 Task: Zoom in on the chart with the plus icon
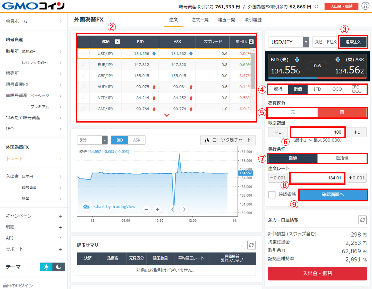point(157,209)
